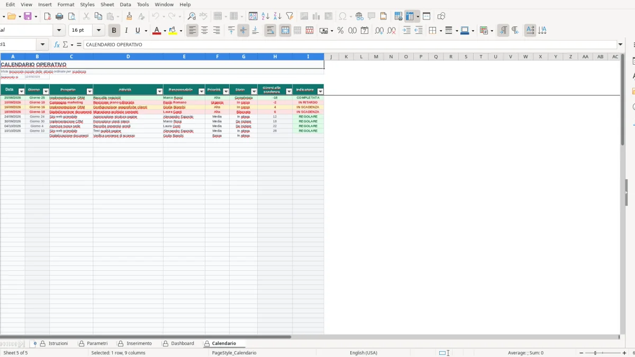
Task: Toggle center vertically alignment
Action: pyautogui.click(x=243, y=31)
